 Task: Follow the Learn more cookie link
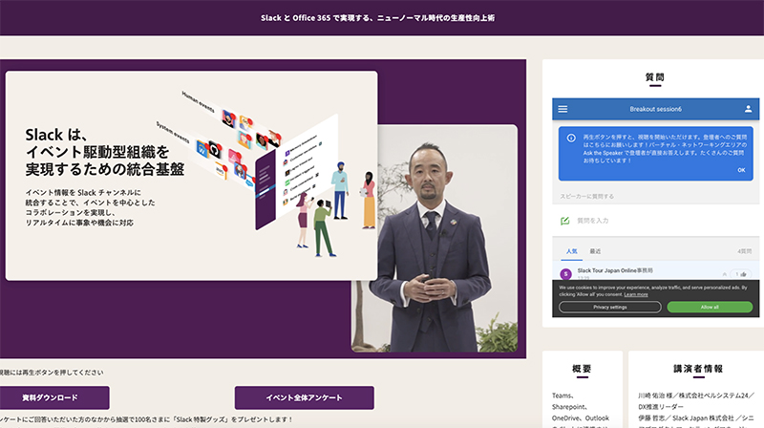coord(636,294)
